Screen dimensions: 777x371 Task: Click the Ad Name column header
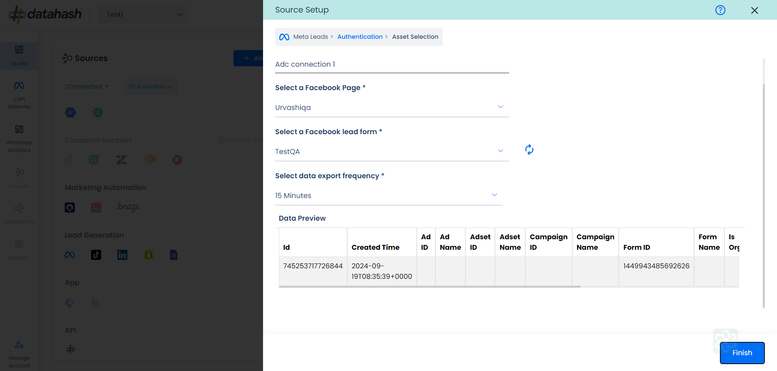tap(450, 242)
